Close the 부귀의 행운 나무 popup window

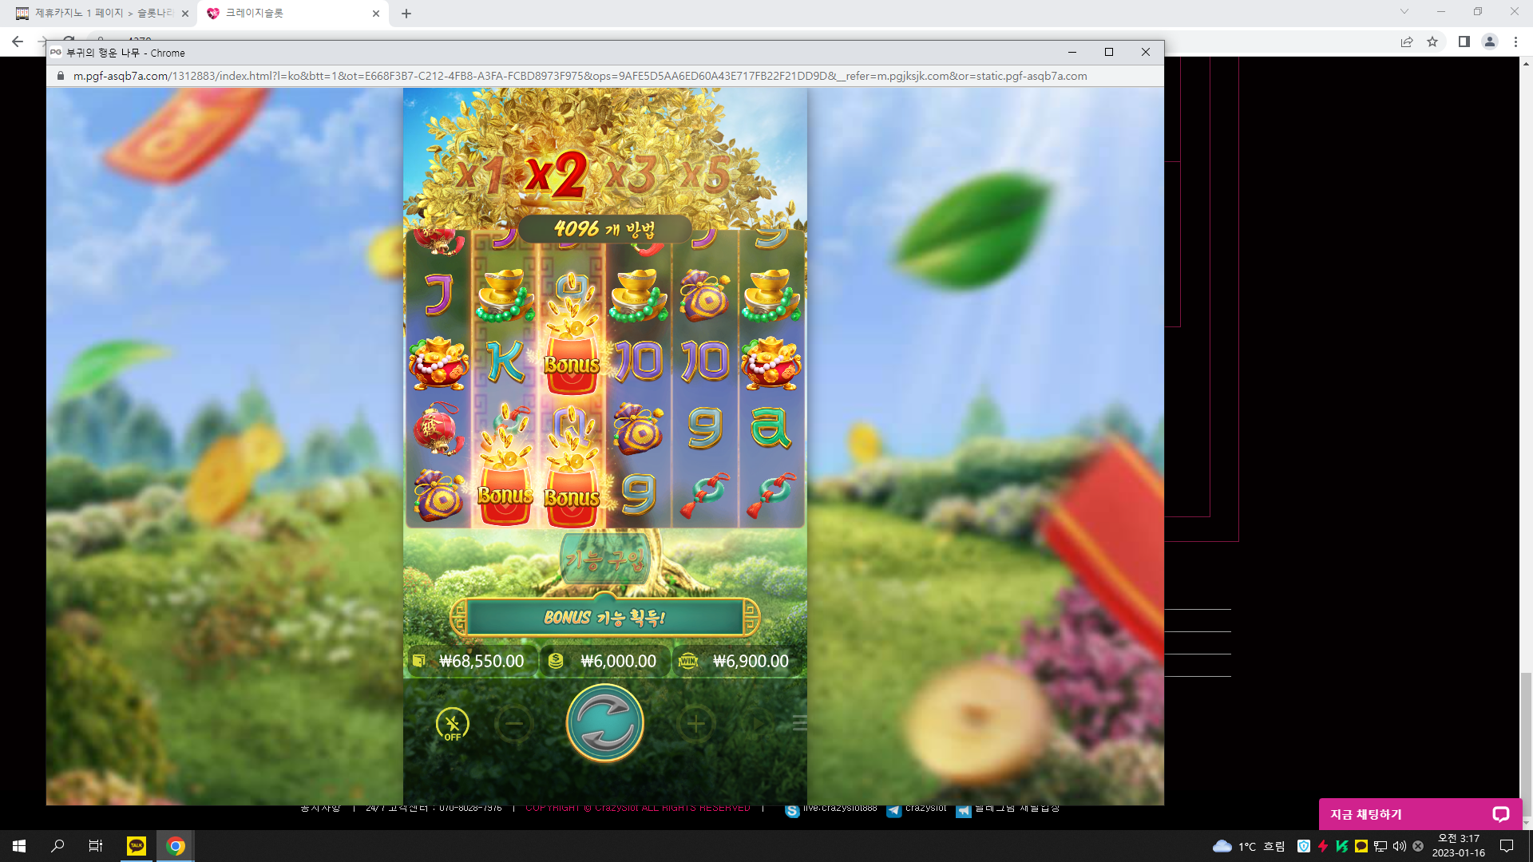coord(1146,52)
